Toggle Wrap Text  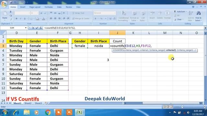78,13
